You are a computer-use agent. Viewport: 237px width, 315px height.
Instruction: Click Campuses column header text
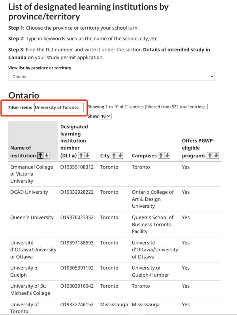coord(144,156)
